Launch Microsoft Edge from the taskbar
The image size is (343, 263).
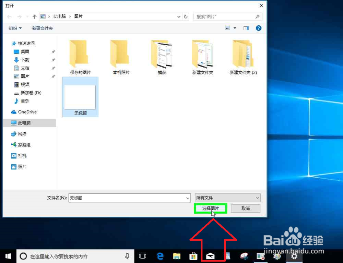pos(160,256)
